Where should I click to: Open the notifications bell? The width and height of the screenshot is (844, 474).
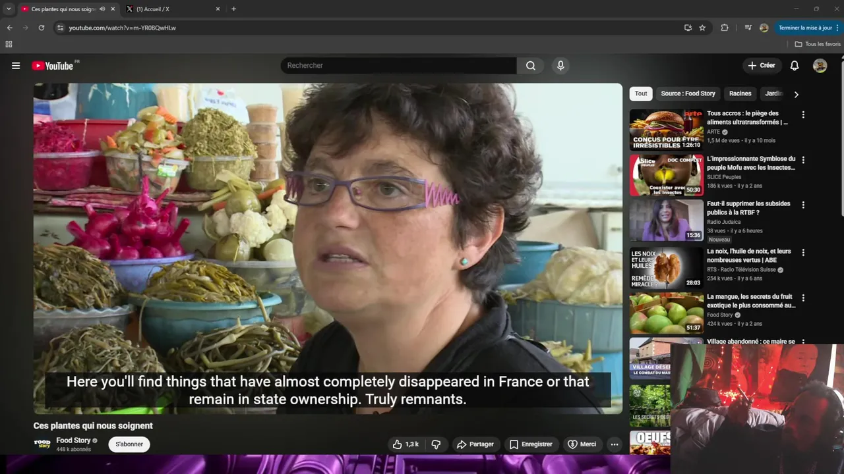point(795,65)
